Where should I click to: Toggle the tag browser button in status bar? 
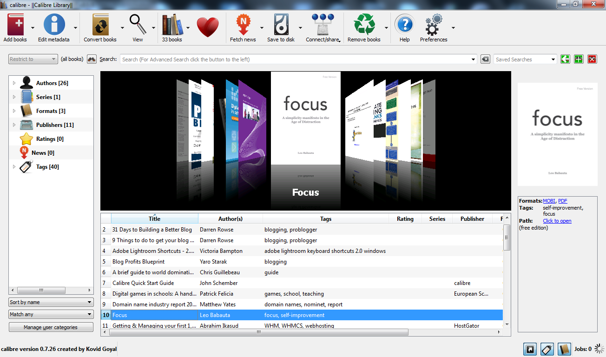pos(547,349)
